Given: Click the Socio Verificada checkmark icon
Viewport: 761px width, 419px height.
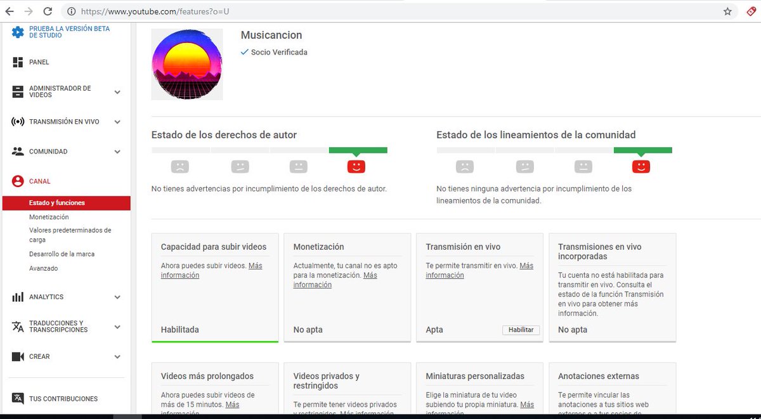Looking at the screenshot, I should pos(245,52).
